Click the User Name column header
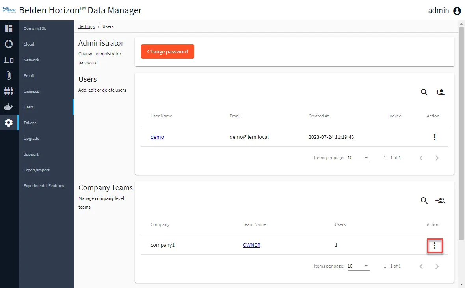This screenshot has width=465, height=288. tap(161, 116)
